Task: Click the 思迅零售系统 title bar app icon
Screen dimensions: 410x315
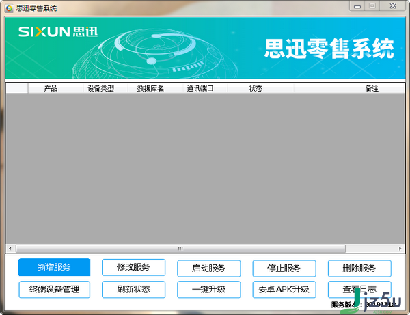Action: click(x=9, y=8)
